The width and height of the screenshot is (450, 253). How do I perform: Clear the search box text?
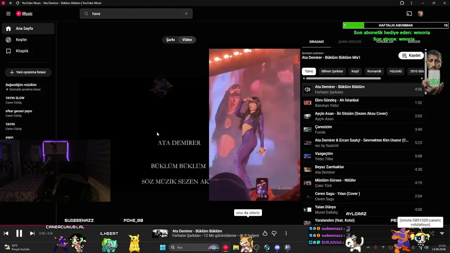pyautogui.click(x=186, y=14)
